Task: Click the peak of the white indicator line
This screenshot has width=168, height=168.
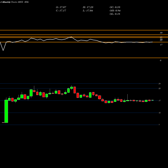Action: [72, 37]
